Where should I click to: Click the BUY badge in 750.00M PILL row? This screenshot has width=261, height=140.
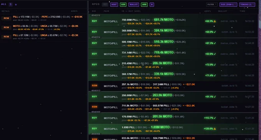[94, 21]
